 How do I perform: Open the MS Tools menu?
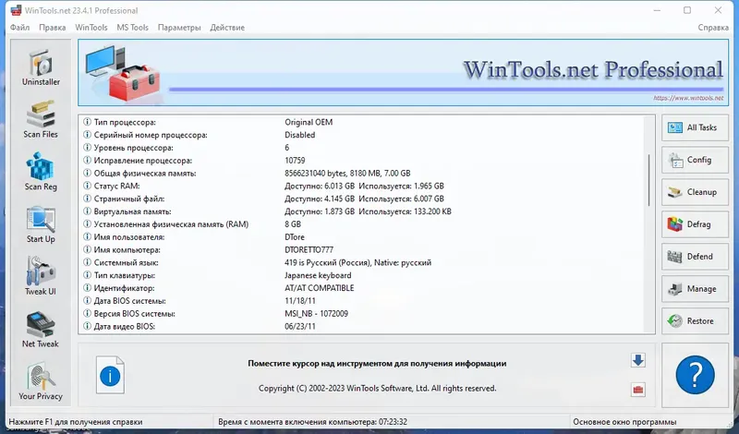(x=132, y=28)
